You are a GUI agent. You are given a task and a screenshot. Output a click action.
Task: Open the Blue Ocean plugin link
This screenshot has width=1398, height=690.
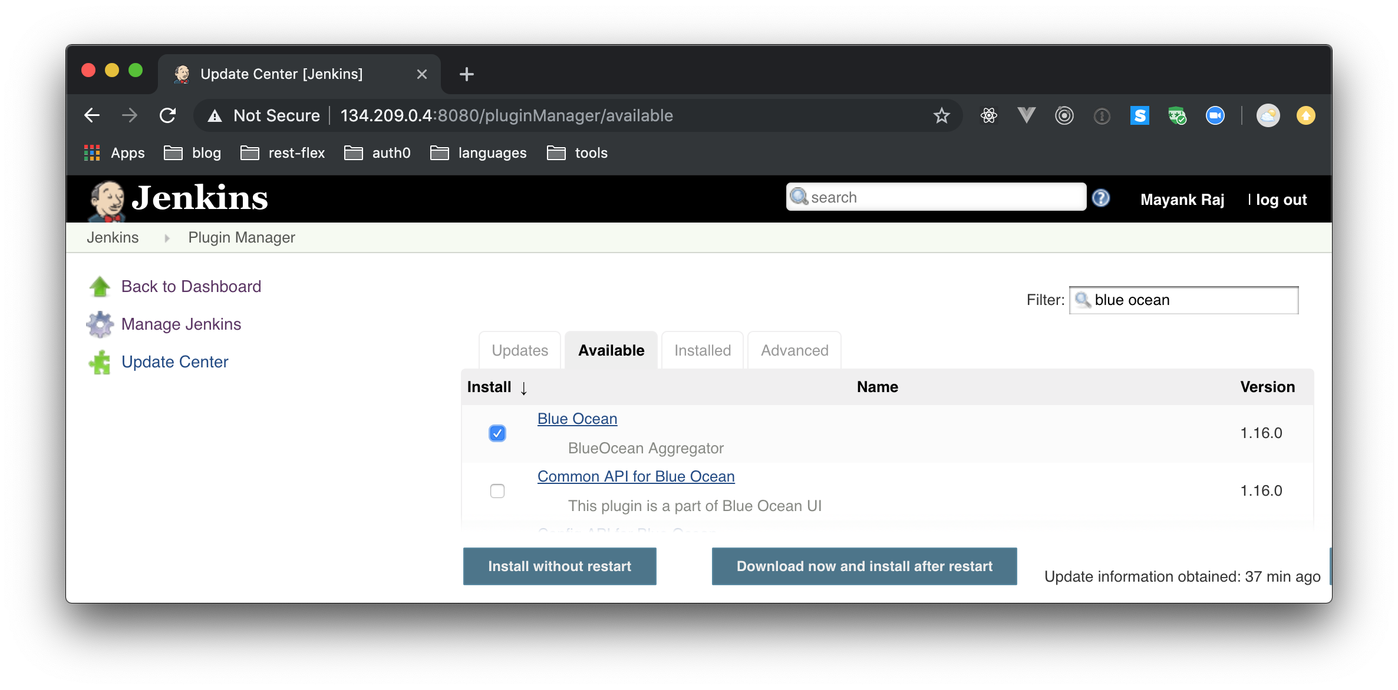pyautogui.click(x=577, y=419)
